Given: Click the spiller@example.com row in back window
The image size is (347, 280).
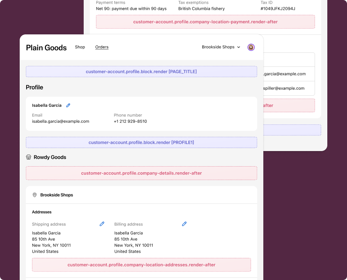Looking at the screenshot, I should (289, 88).
